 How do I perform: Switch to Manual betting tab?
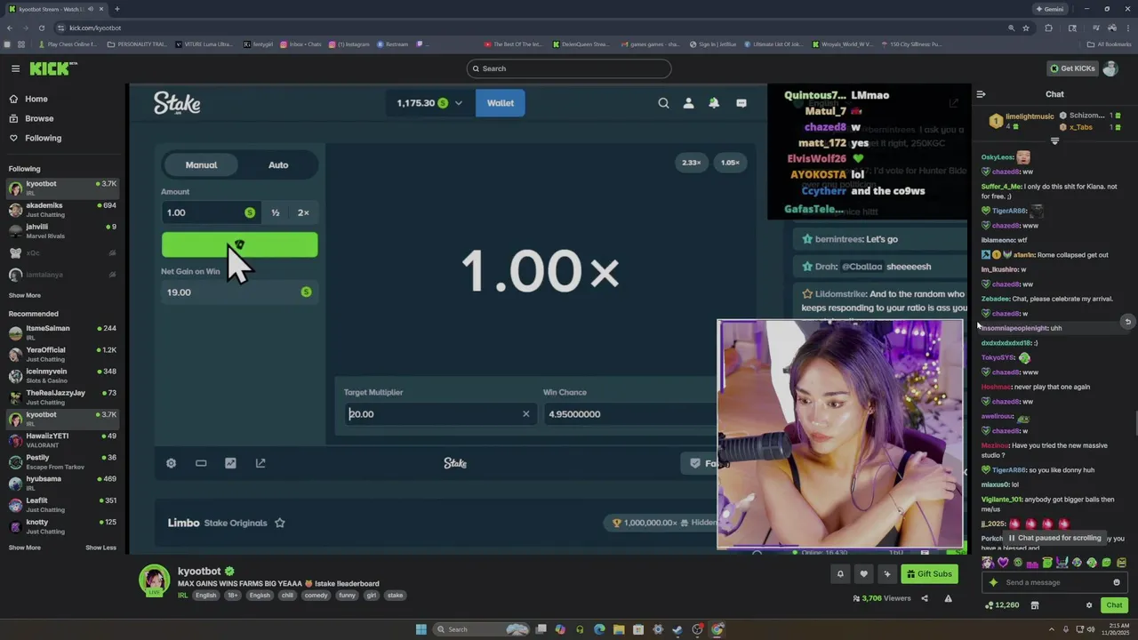click(201, 164)
